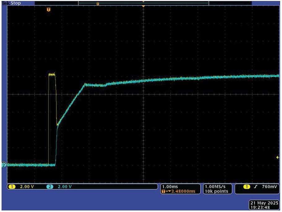This screenshot has height=212, width=282.
Task: Click the 760mV trigger level value
Action: point(269,187)
